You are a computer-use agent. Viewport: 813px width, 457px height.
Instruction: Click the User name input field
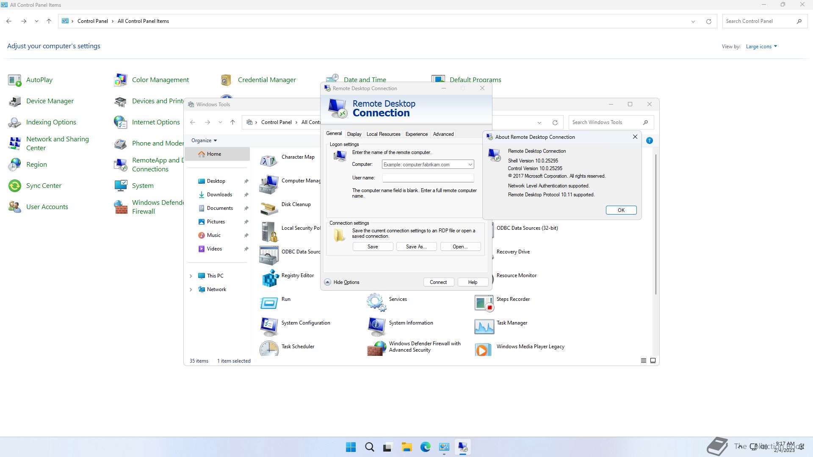pos(428,178)
